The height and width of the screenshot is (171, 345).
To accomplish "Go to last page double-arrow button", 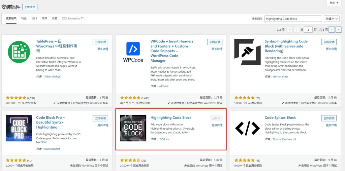I will pyautogui.click(x=339, y=29).
